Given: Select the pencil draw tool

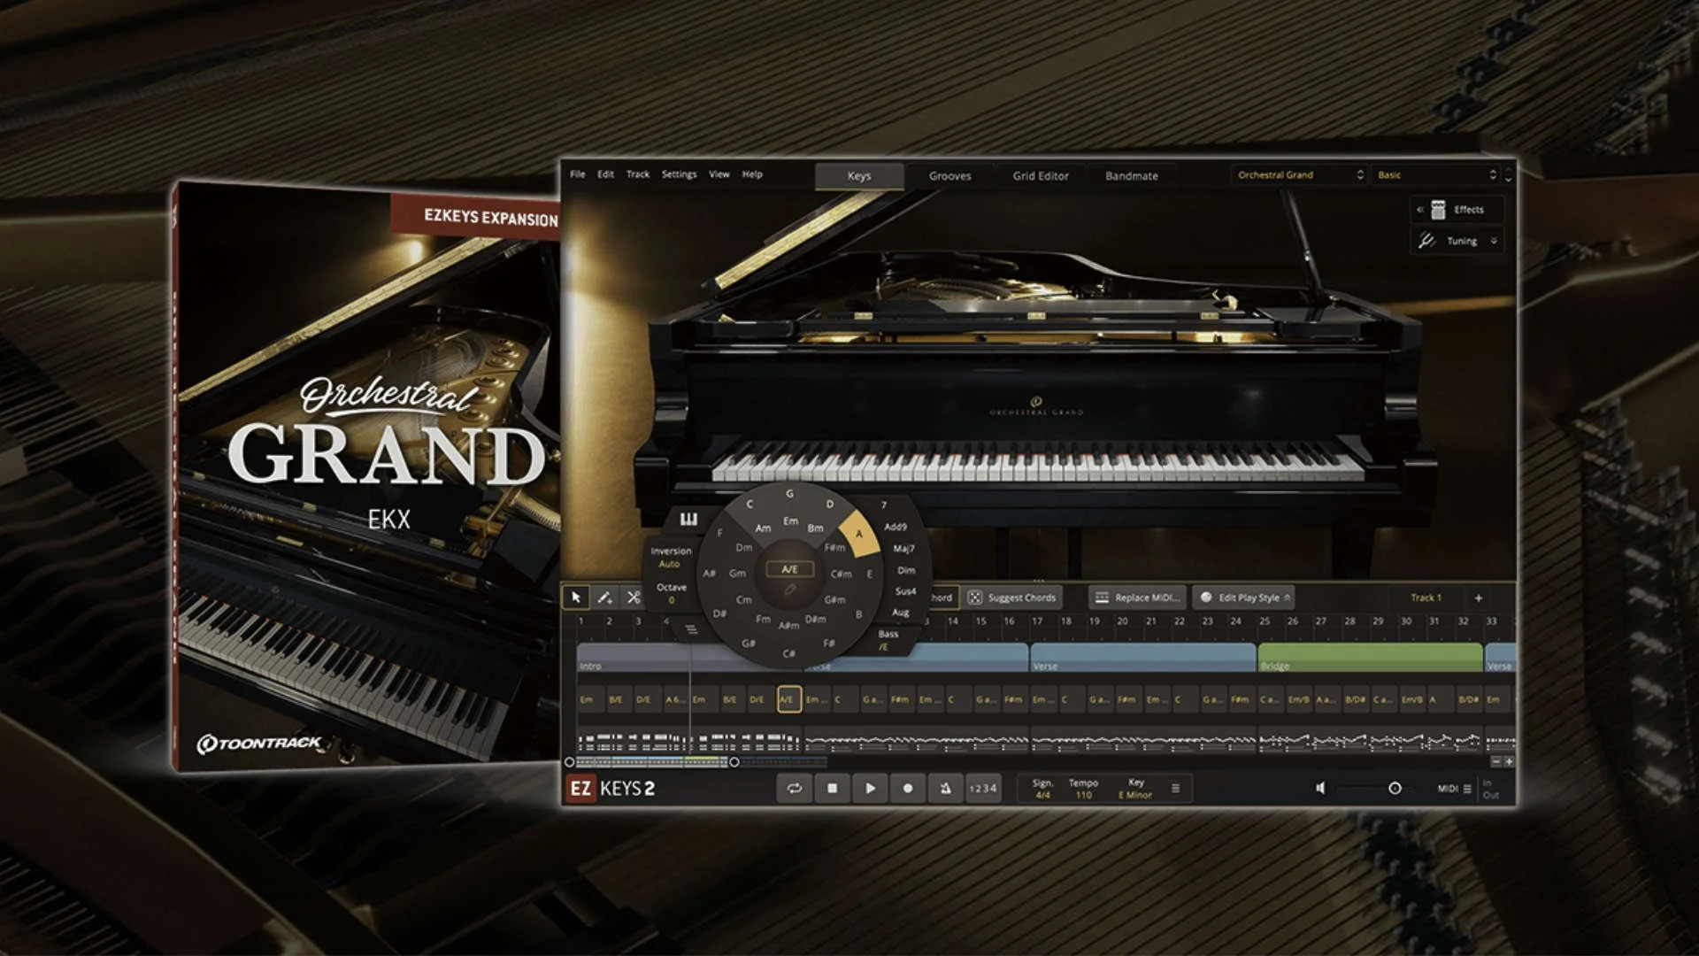Looking at the screenshot, I should click(x=605, y=597).
